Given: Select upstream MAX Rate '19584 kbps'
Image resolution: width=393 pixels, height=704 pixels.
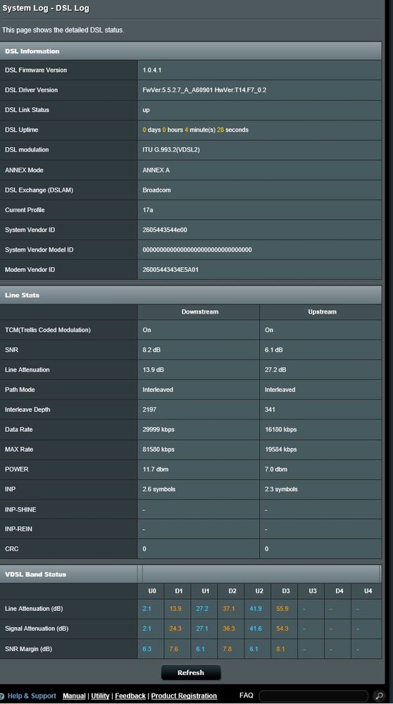Looking at the screenshot, I should 281,450.
